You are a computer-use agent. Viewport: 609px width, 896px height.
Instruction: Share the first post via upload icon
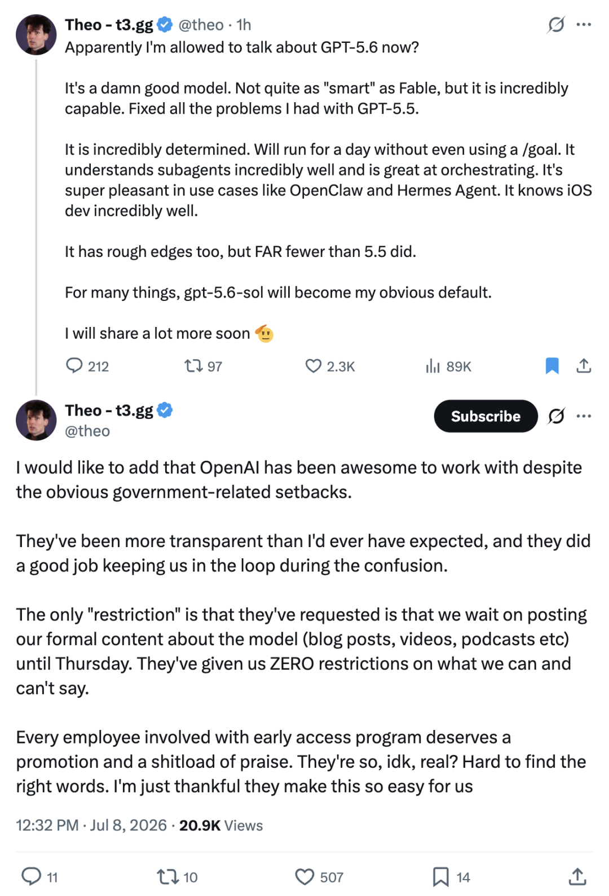584,366
